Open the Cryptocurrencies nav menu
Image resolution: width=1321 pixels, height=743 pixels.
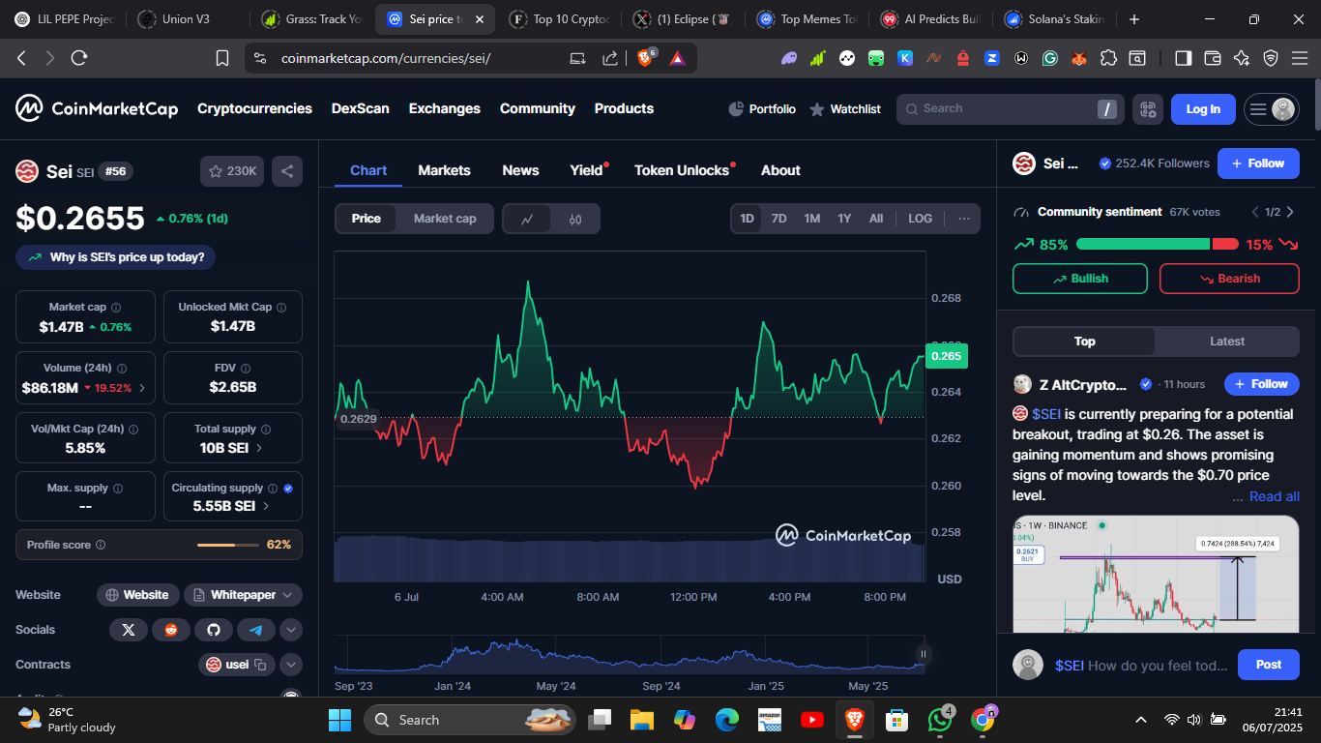pyautogui.click(x=254, y=108)
